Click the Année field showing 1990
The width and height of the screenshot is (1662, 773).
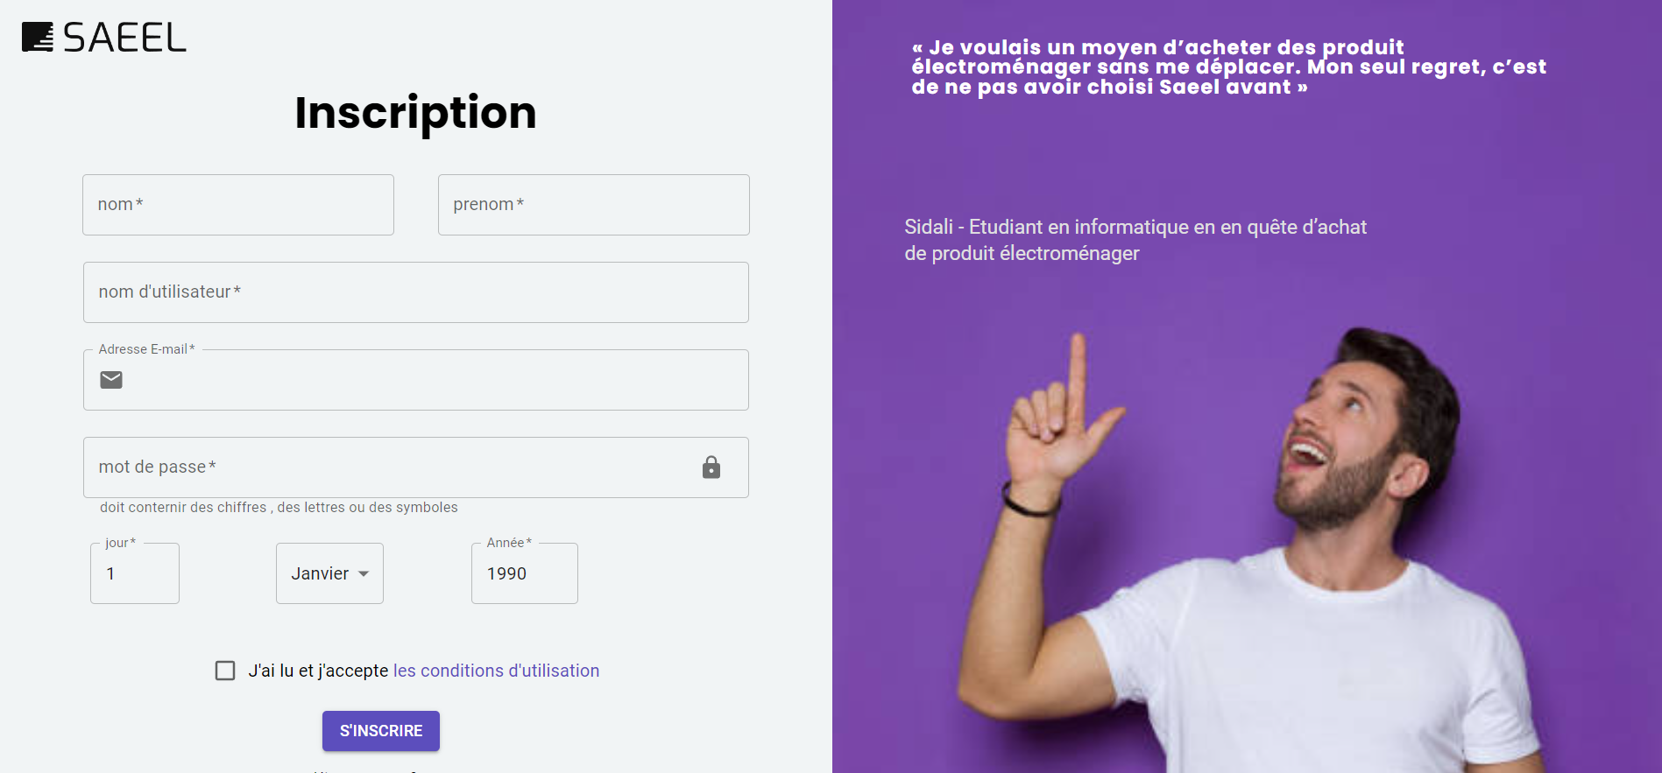click(x=525, y=573)
